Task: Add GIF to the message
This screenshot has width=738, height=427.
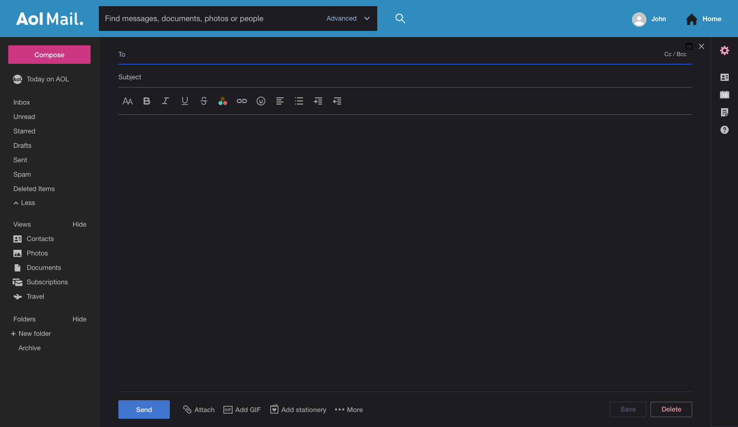Action: click(242, 409)
